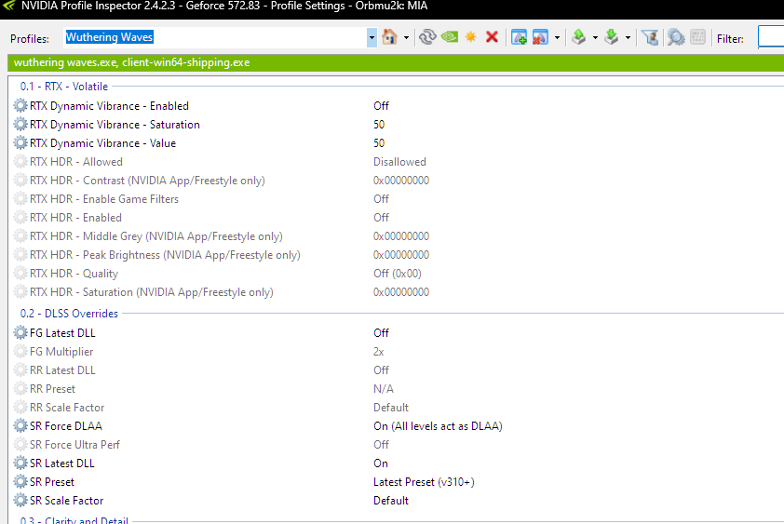Click gear icon for RTX Dynamic Vibrance - Saturation
784x524 pixels.
tap(20, 124)
